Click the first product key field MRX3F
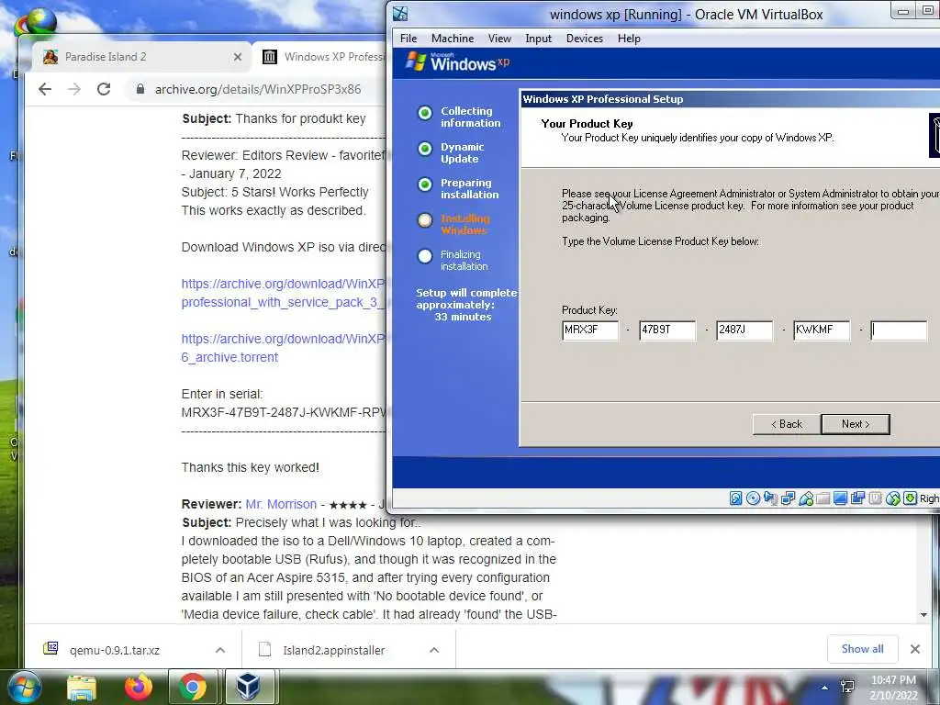 pyautogui.click(x=590, y=330)
